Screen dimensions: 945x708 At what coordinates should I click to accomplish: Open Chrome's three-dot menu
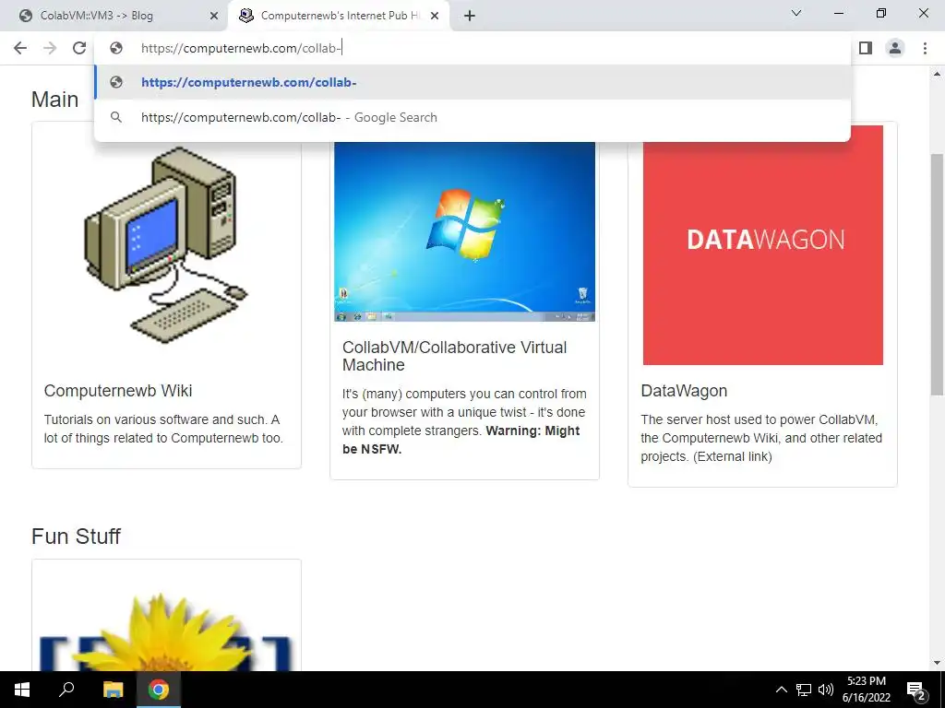click(925, 48)
